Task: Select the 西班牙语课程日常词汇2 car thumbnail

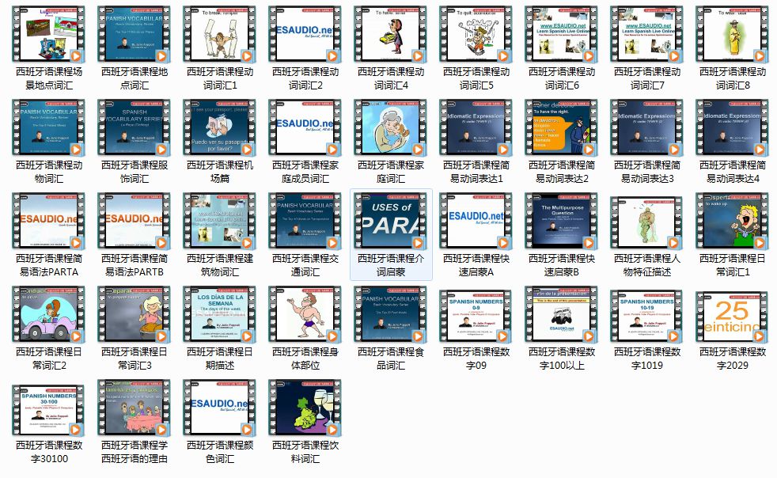Action: coord(49,315)
